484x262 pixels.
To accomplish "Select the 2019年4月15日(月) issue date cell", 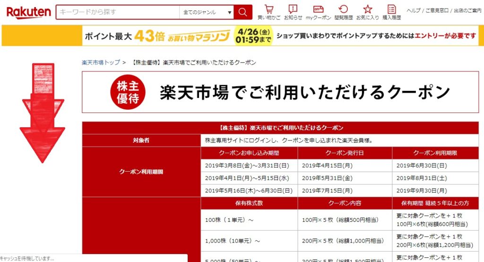I will click(345, 166).
